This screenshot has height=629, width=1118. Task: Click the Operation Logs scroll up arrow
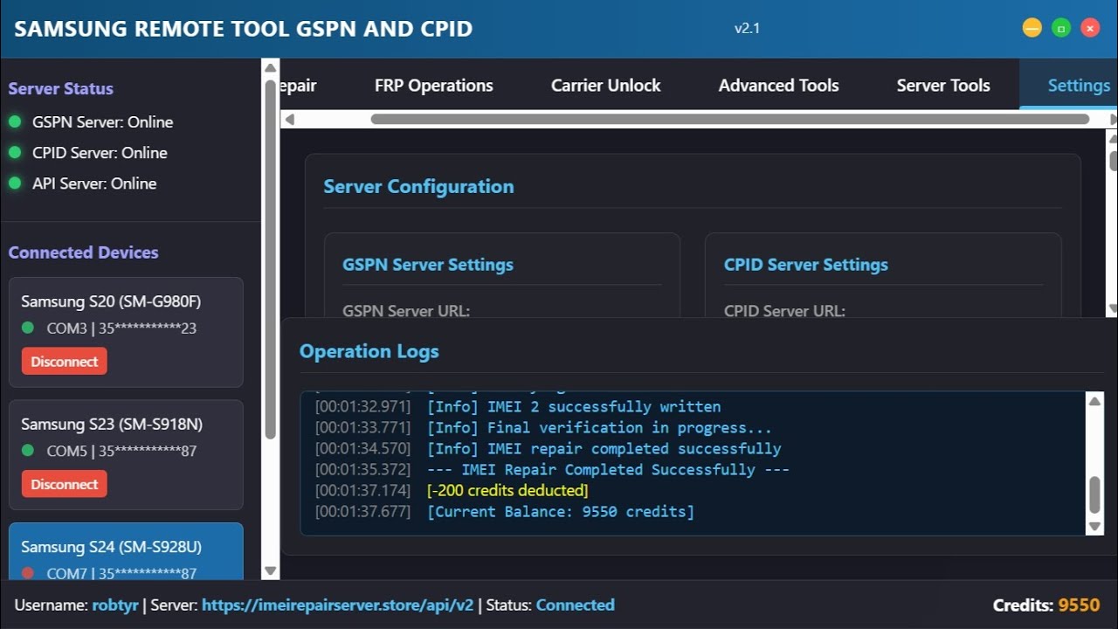tap(1094, 401)
